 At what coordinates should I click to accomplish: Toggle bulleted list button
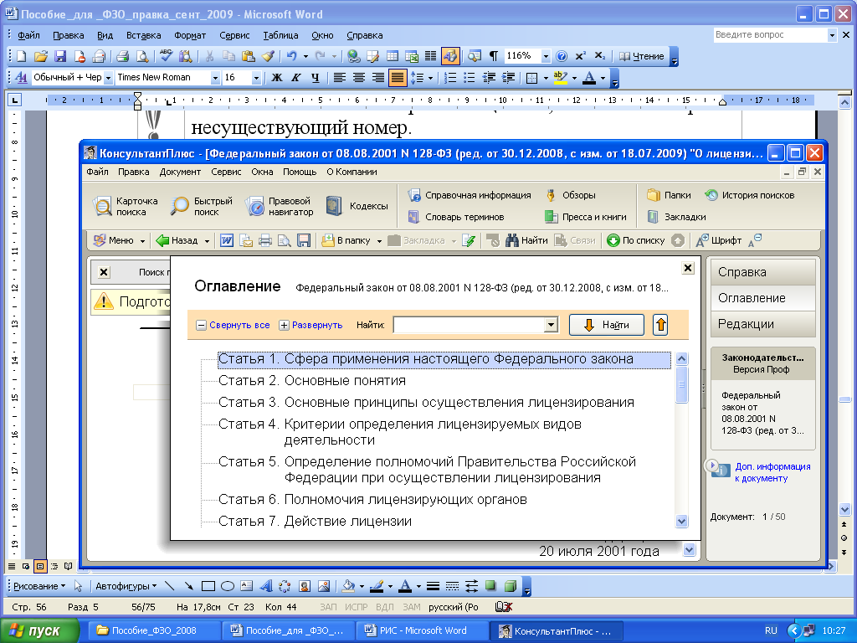pos(469,78)
